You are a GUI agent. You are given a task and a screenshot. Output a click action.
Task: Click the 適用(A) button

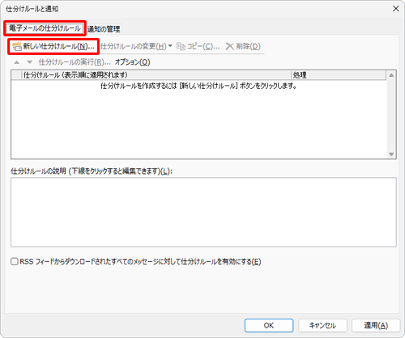click(x=376, y=325)
